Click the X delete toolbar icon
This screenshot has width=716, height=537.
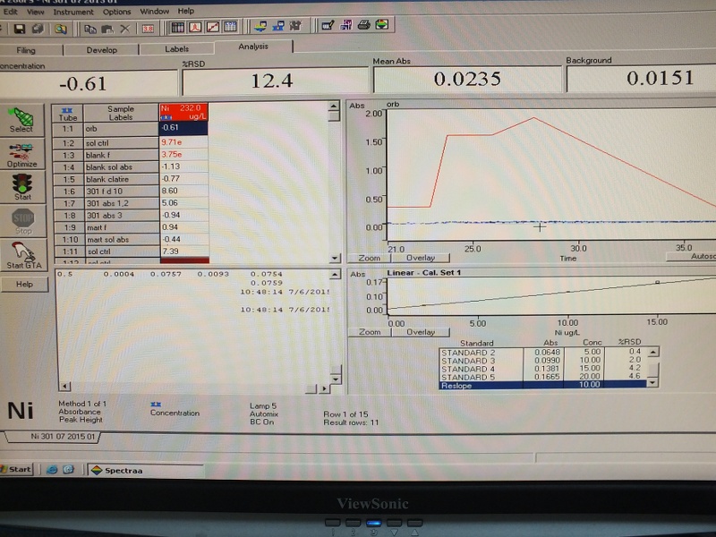click(124, 29)
